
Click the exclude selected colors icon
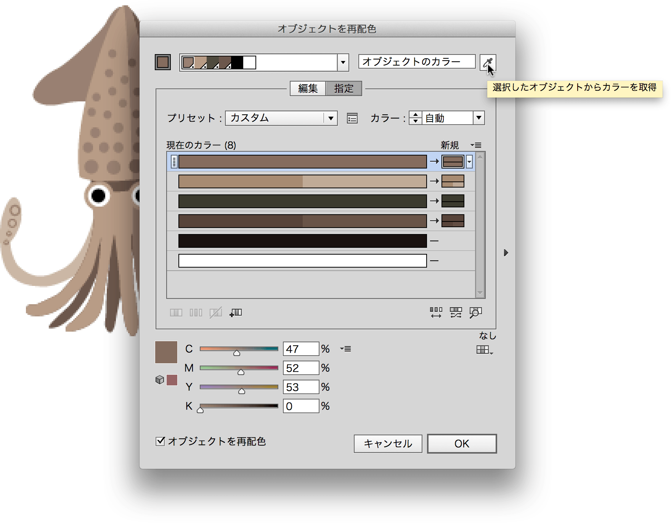(215, 313)
